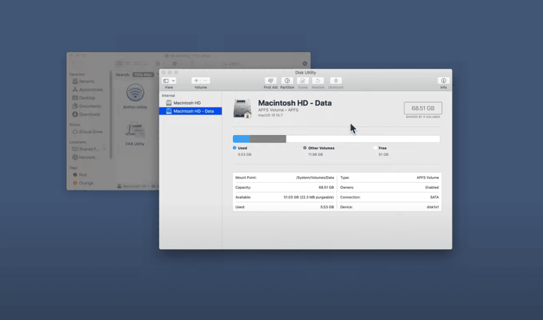This screenshot has width=543, height=320.
Task: Click the Type value APFS Volume
Action: pyautogui.click(x=427, y=177)
